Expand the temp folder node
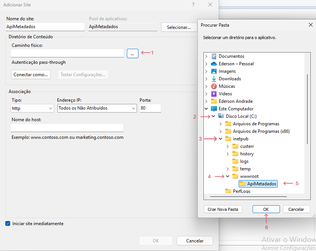 228,169
